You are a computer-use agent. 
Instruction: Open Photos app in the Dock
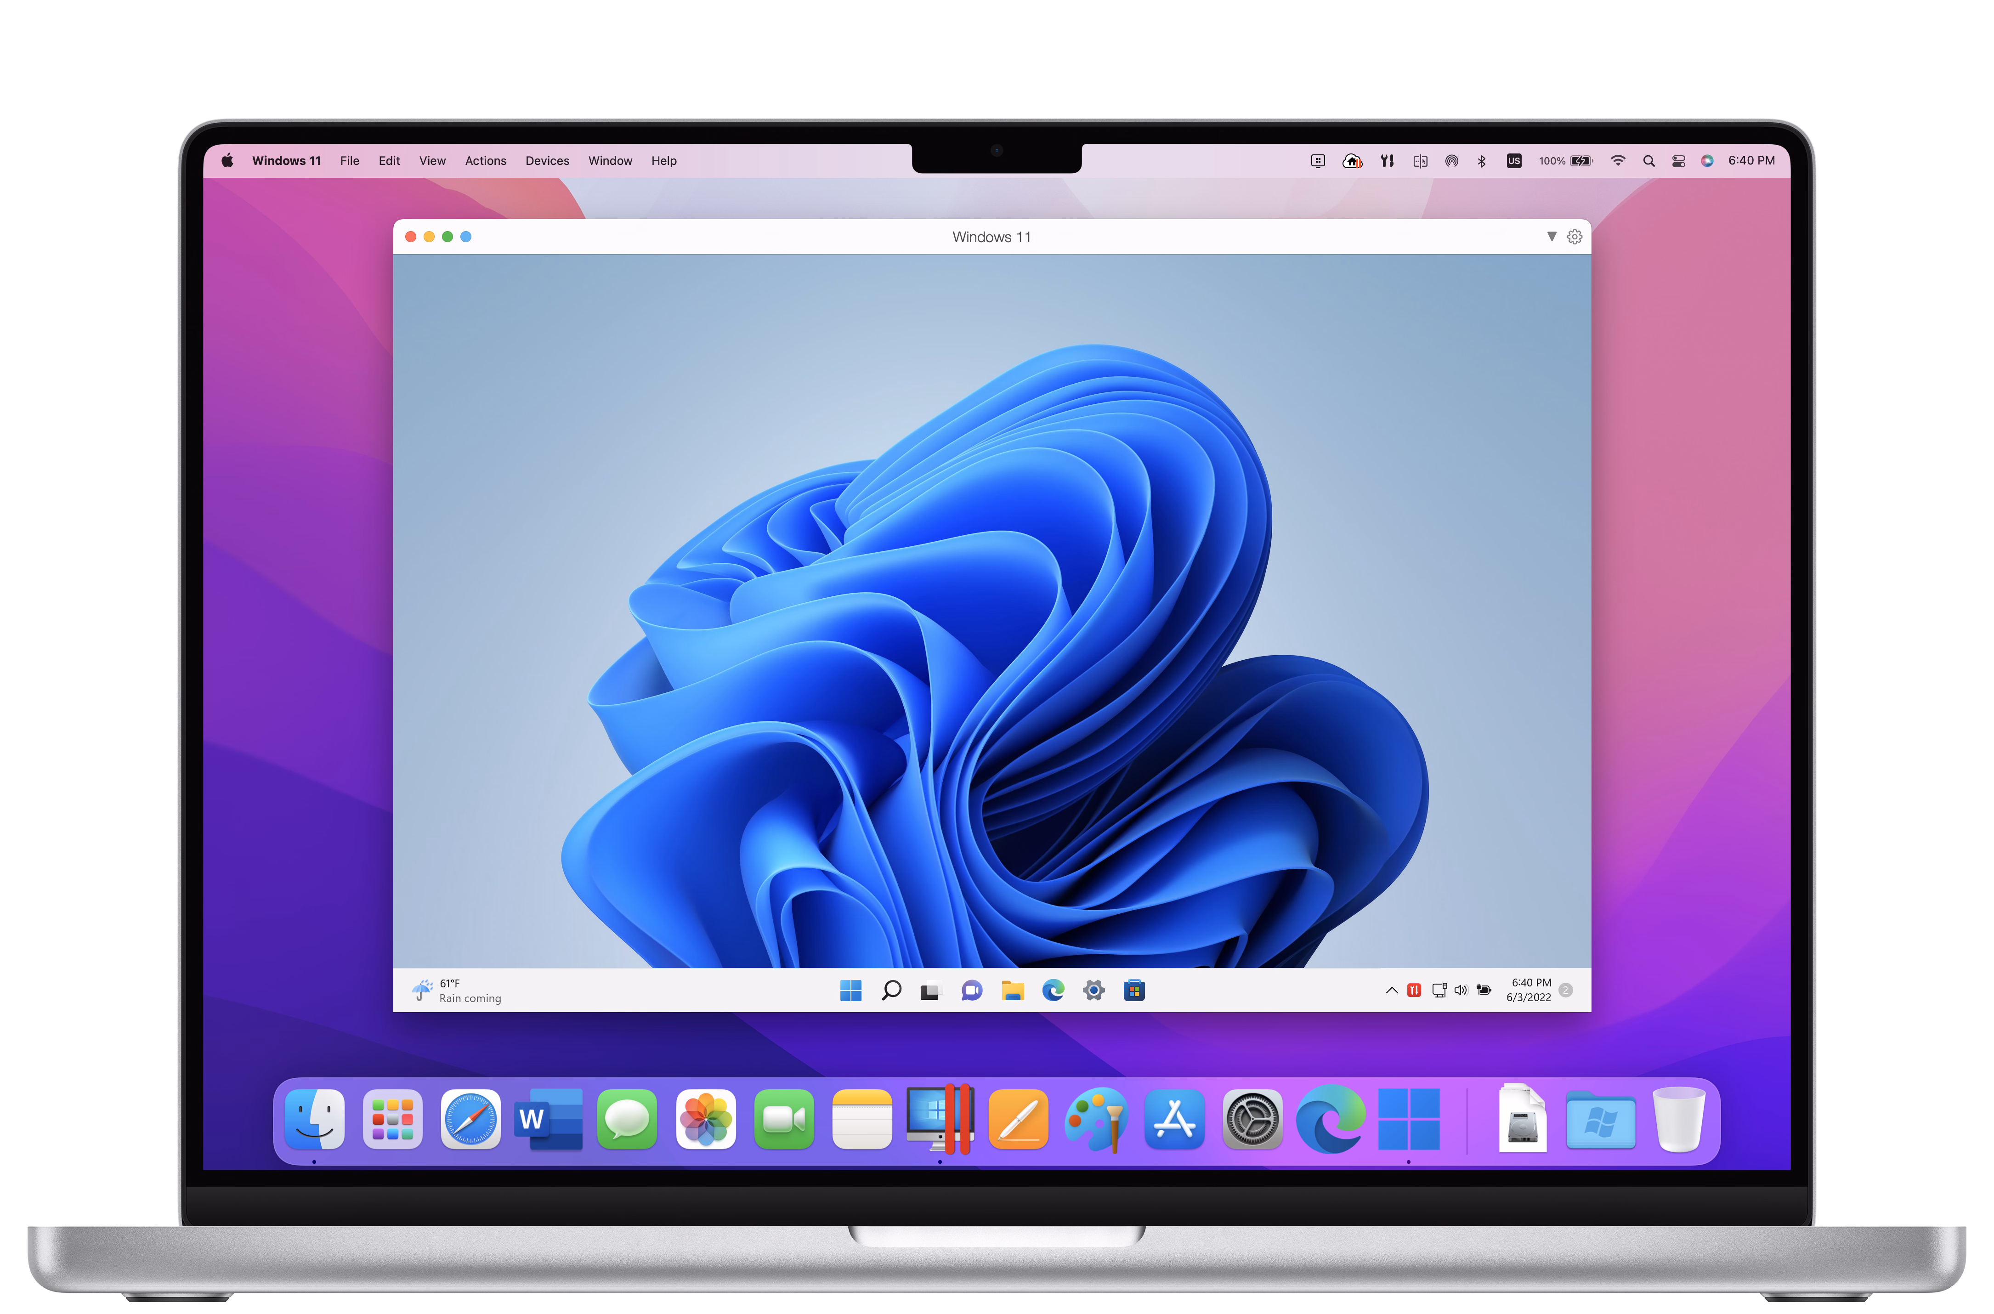tap(705, 1120)
